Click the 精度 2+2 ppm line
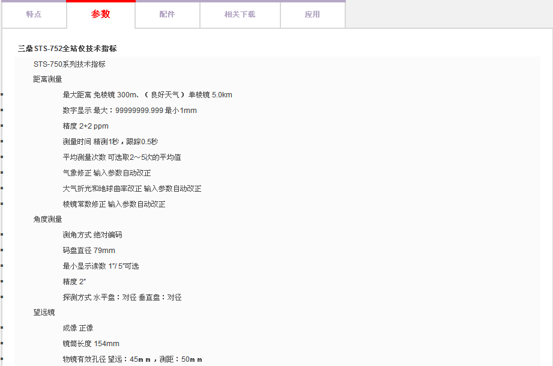This screenshot has height=366, width=553. point(85,126)
